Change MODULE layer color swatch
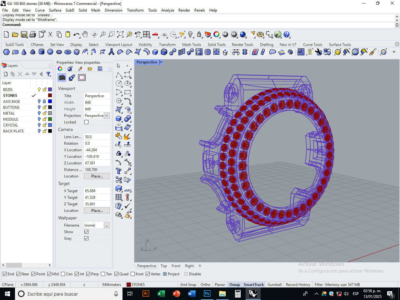 [50, 119]
